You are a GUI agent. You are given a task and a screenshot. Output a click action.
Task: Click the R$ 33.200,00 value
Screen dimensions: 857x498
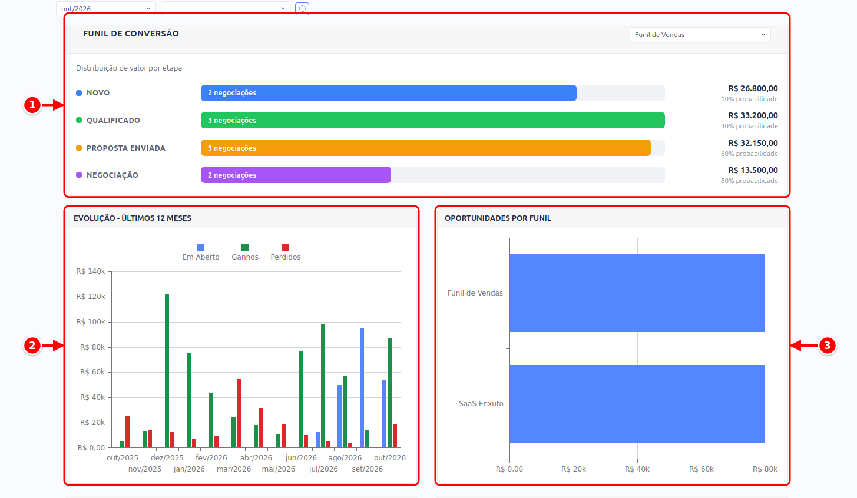pos(753,116)
